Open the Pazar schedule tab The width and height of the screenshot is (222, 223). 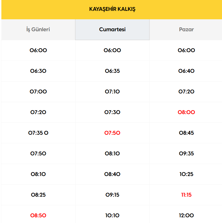click(x=186, y=30)
